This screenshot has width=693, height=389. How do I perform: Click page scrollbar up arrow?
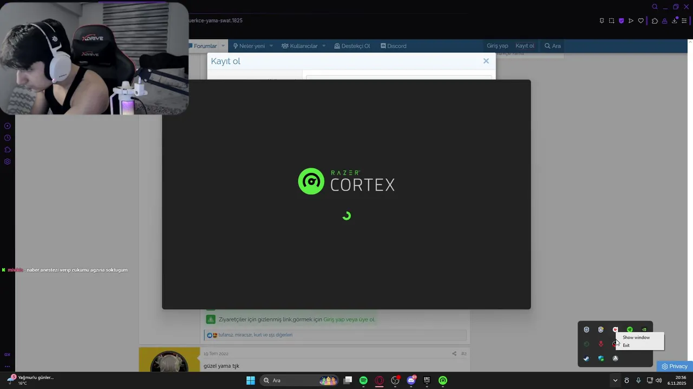coord(690,42)
